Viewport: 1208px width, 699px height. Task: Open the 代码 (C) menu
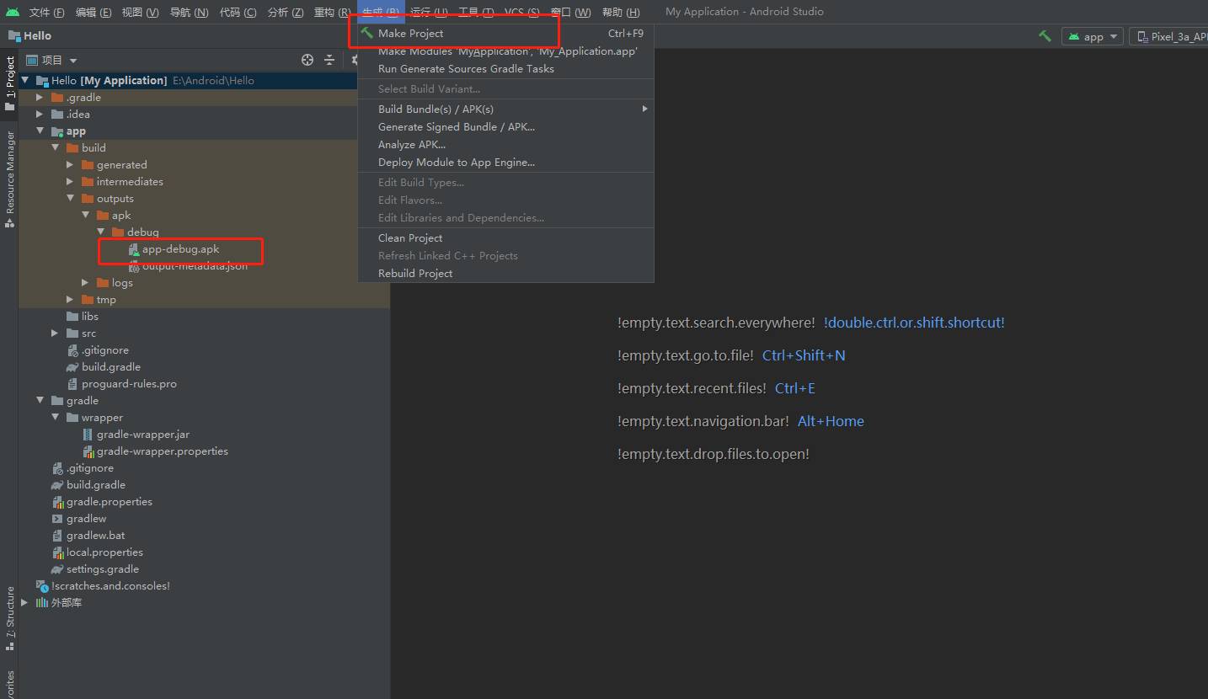(x=238, y=12)
